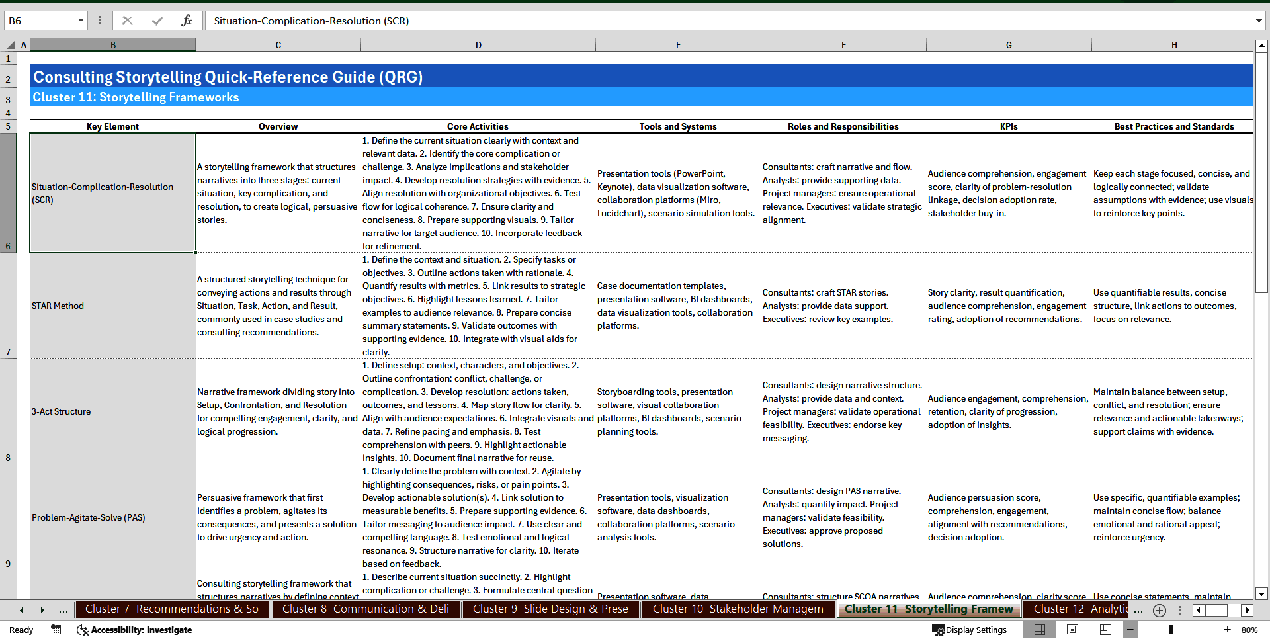Open the vertical ellipsis menu beside the Name Box
The width and height of the screenshot is (1270, 639).
(100, 21)
